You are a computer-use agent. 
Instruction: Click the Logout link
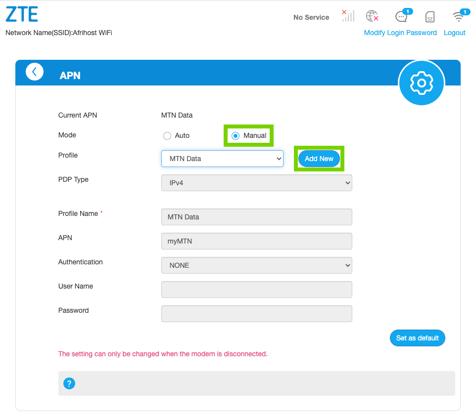454,33
